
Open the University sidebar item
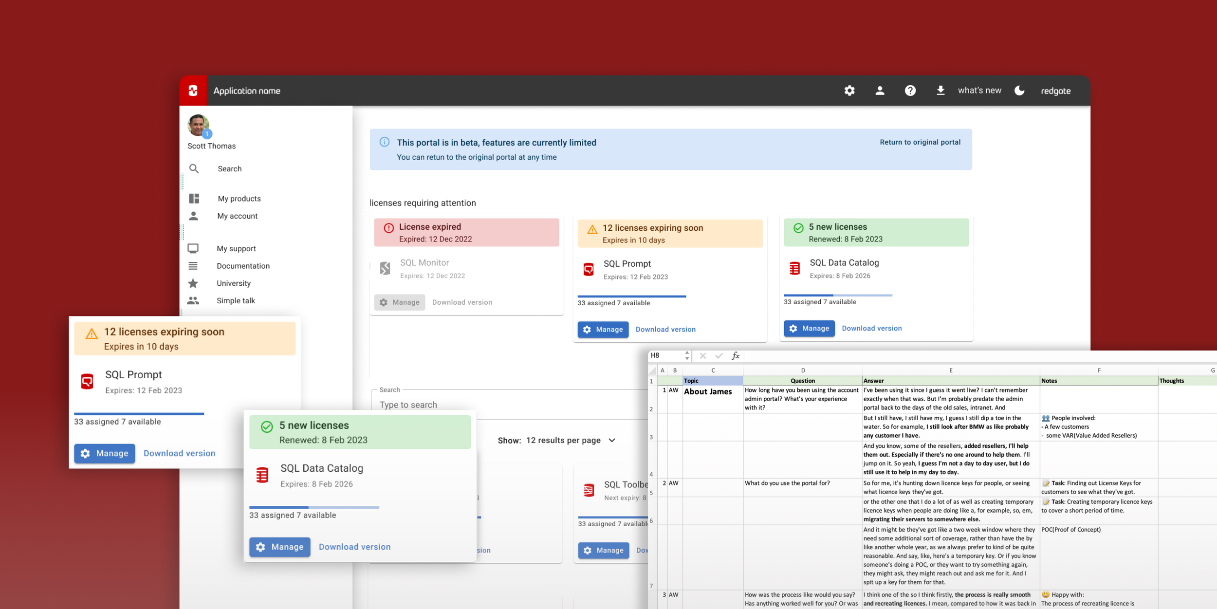[234, 283]
